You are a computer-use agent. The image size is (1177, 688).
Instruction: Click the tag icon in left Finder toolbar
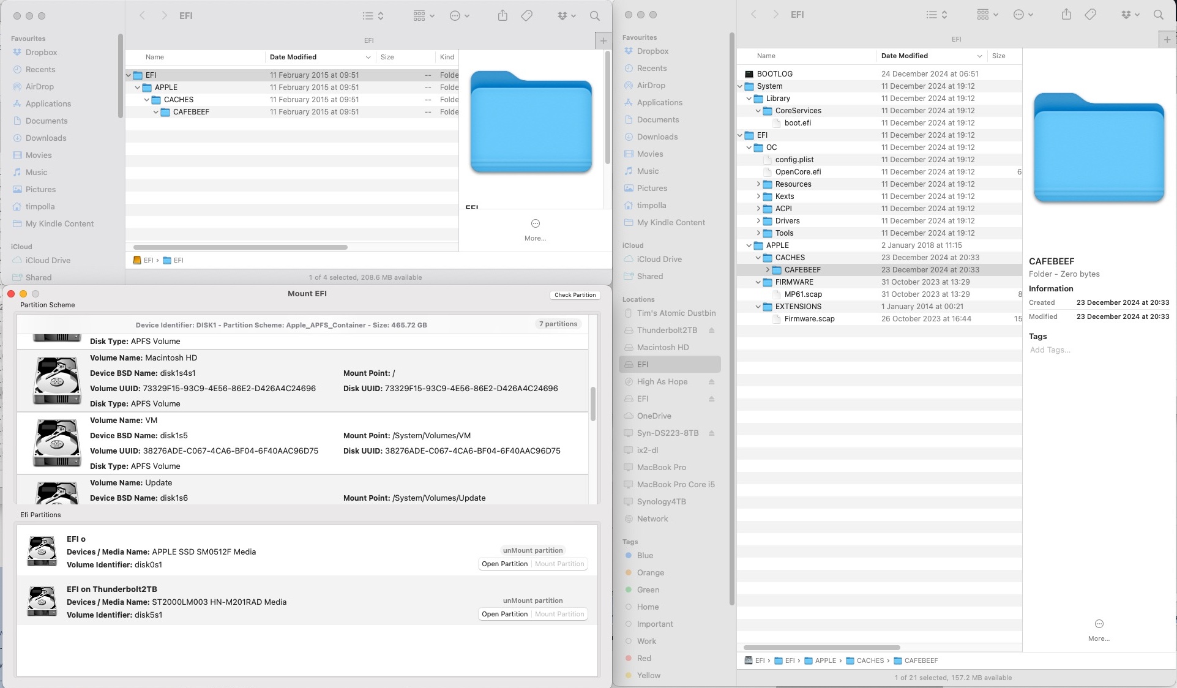pyautogui.click(x=526, y=15)
